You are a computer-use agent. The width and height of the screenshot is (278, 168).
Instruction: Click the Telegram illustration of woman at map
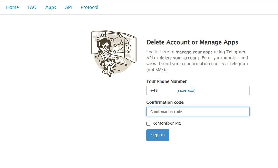(x=114, y=53)
